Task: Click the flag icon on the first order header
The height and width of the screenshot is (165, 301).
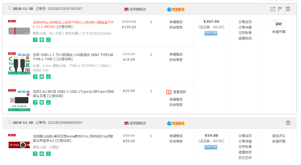Action: coord(280,9)
